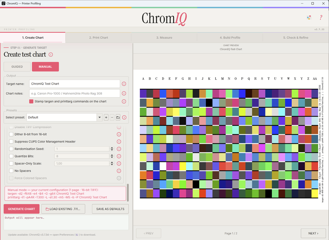329x240 pixels.
Task: Click GENERATE CHART button
Action: point(21,209)
